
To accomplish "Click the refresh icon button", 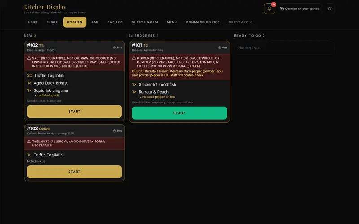I will click(x=329, y=9).
